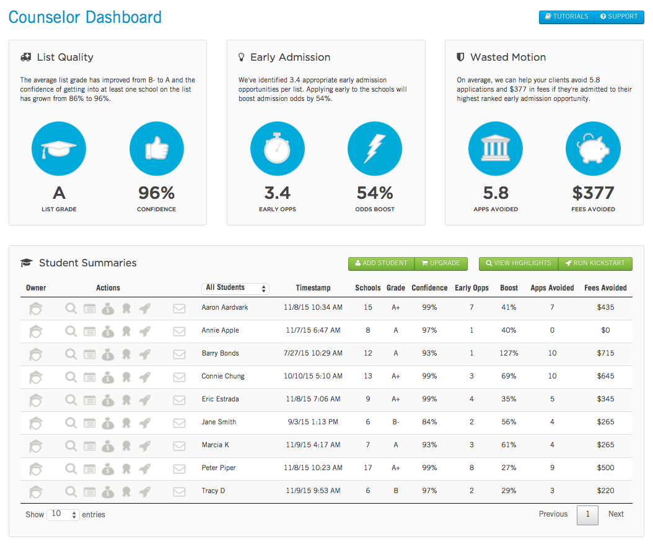The height and width of the screenshot is (547, 653).
Task: Click the Add Student button
Action: (x=381, y=263)
